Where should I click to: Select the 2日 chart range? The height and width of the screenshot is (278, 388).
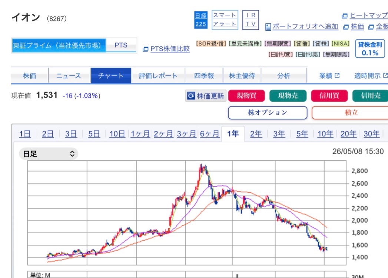tap(48, 134)
